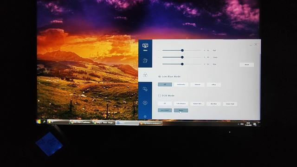
Task: Open the gear settings icon in sidebar
Action: (145, 116)
